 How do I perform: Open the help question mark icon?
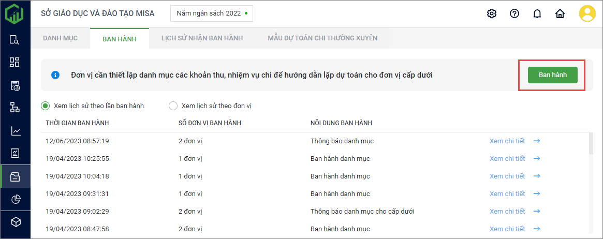click(514, 13)
